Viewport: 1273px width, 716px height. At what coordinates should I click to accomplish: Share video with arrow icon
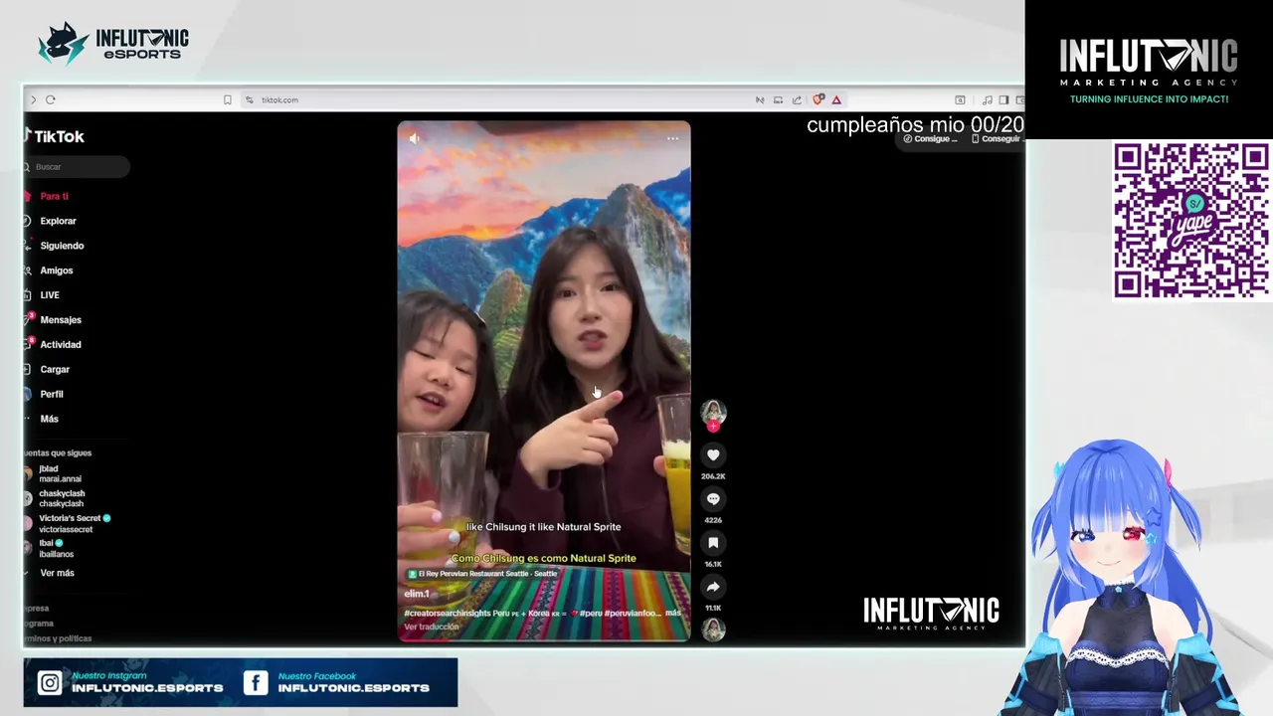[x=713, y=587]
